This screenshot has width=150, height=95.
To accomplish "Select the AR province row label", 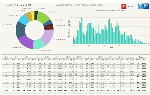I will (x=6, y=63).
